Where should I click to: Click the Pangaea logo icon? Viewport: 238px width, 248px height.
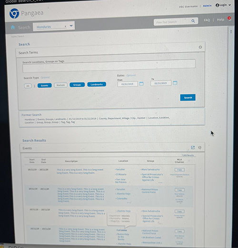[14, 13]
